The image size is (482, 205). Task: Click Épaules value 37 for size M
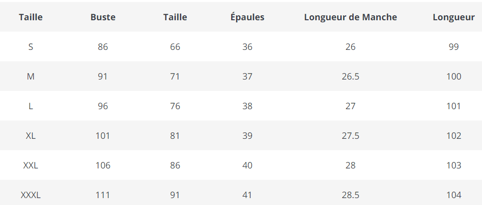(x=247, y=77)
